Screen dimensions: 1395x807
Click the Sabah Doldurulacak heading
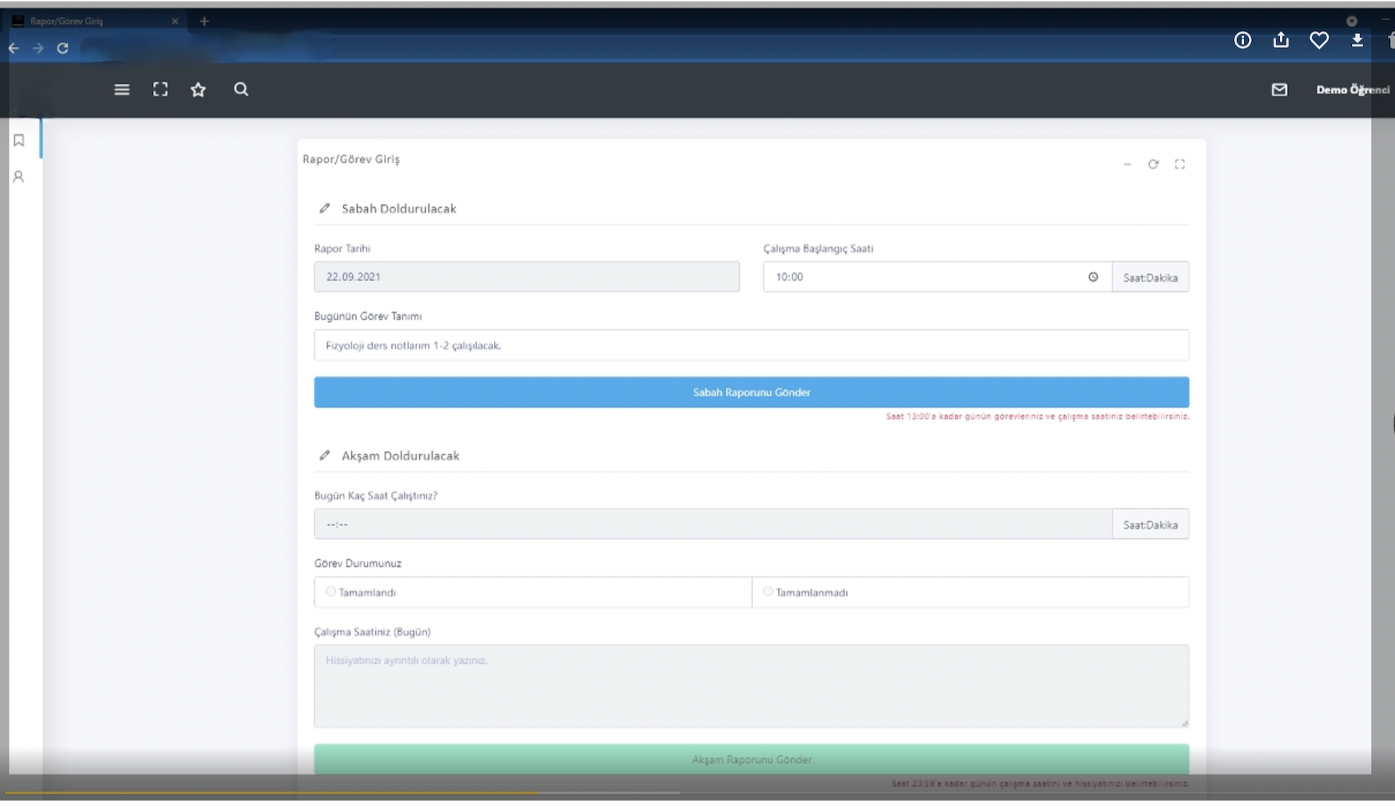[399, 209]
